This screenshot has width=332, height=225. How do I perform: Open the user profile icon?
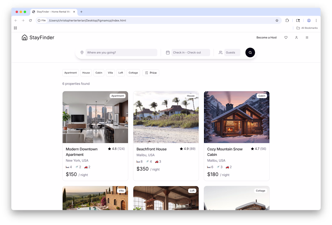point(296,37)
